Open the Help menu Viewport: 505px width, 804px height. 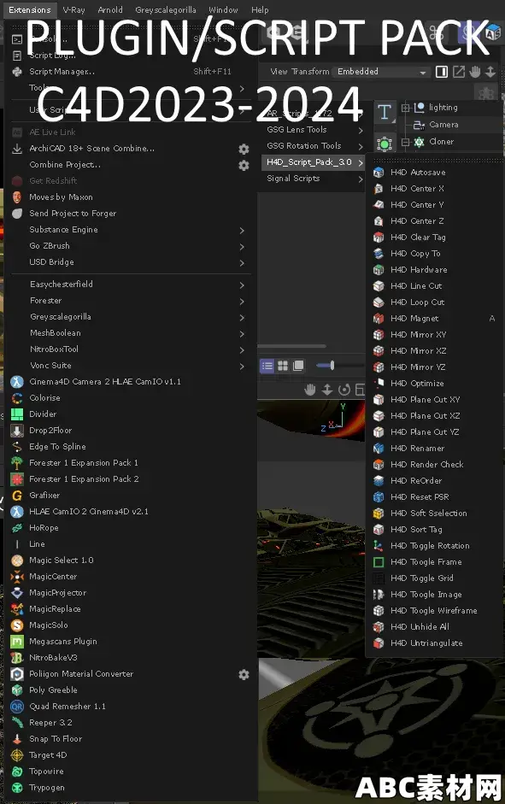(260, 9)
